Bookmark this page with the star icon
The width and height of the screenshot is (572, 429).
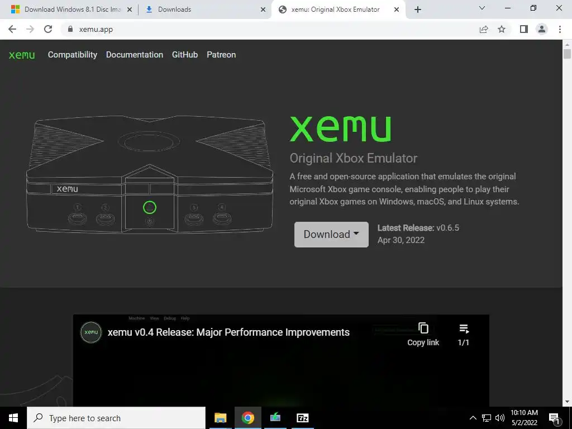pos(502,29)
